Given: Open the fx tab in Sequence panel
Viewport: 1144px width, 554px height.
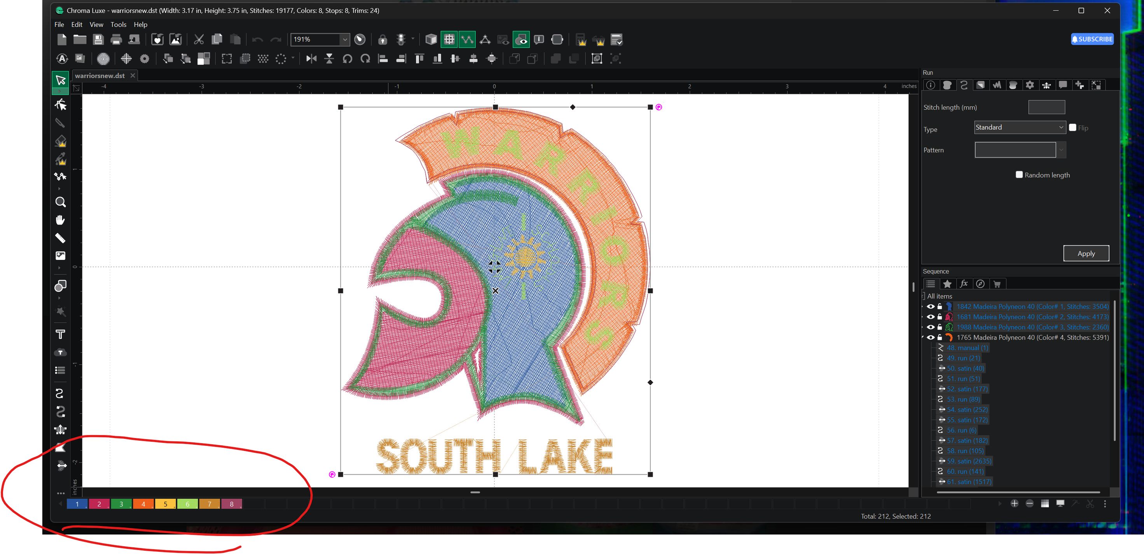Looking at the screenshot, I should (963, 284).
